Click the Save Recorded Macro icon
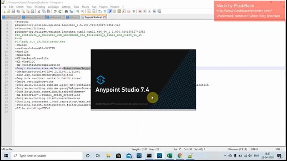The width and height of the screenshot is (287, 161). pos(159,11)
